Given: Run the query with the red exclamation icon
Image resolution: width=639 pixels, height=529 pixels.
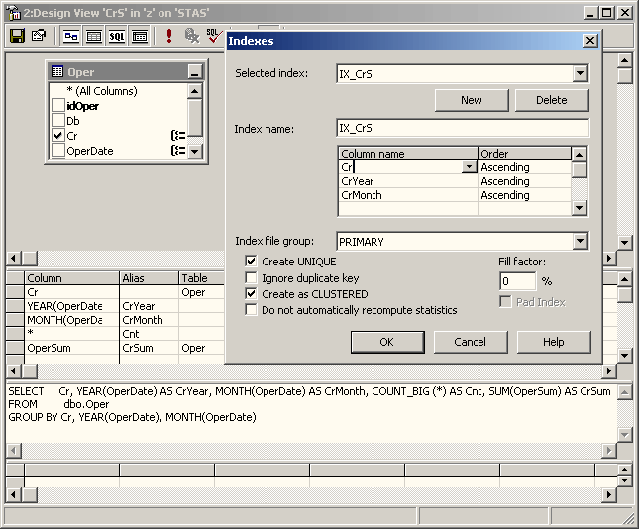Looking at the screenshot, I should click(x=169, y=36).
